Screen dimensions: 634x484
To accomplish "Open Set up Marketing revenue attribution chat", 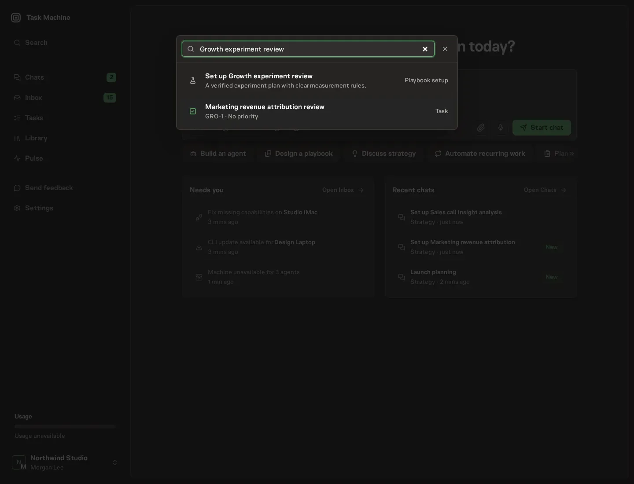I will [x=481, y=247].
